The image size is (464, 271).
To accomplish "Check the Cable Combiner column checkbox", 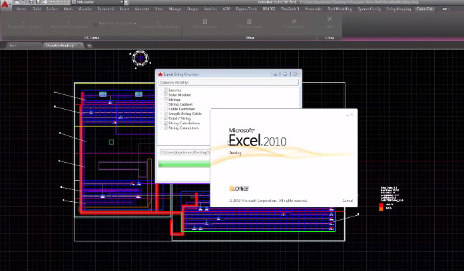I will pos(166,109).
